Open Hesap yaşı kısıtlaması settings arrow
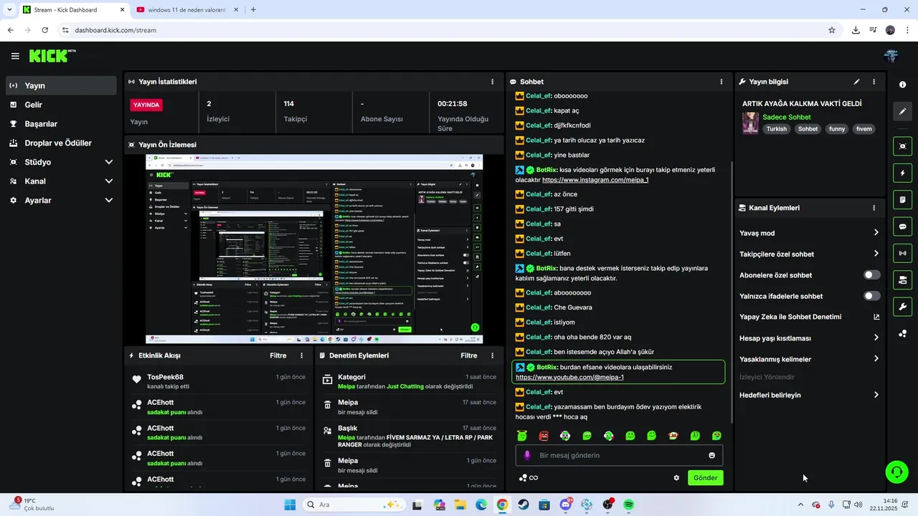The width and height of the screenshot is (918, 516). [876, 338]
